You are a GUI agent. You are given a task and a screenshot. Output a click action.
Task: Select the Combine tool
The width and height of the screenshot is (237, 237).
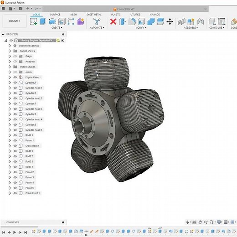151,21
